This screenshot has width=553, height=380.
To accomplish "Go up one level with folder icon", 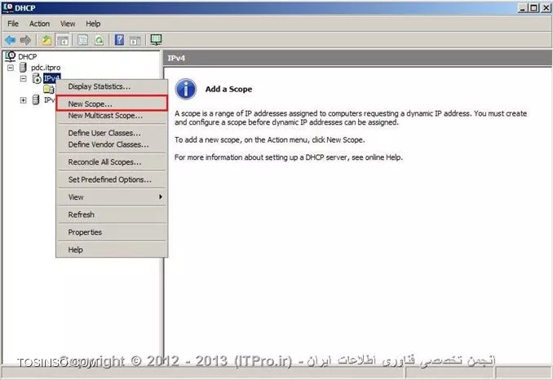I will coord(46,40).
